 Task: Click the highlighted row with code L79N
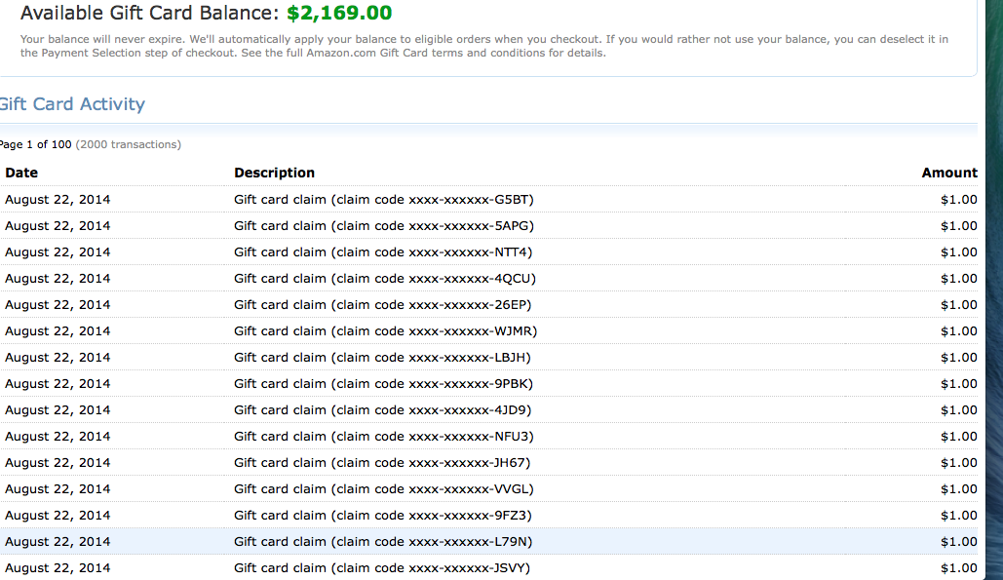[384, 542]
